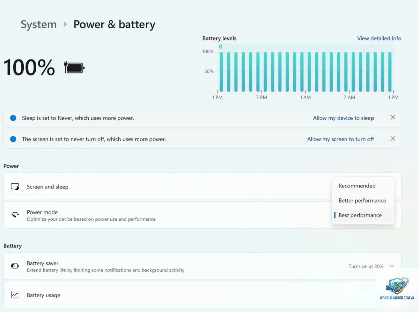Click the Power mode row title
419x312 pixels.
coord(42,212)
